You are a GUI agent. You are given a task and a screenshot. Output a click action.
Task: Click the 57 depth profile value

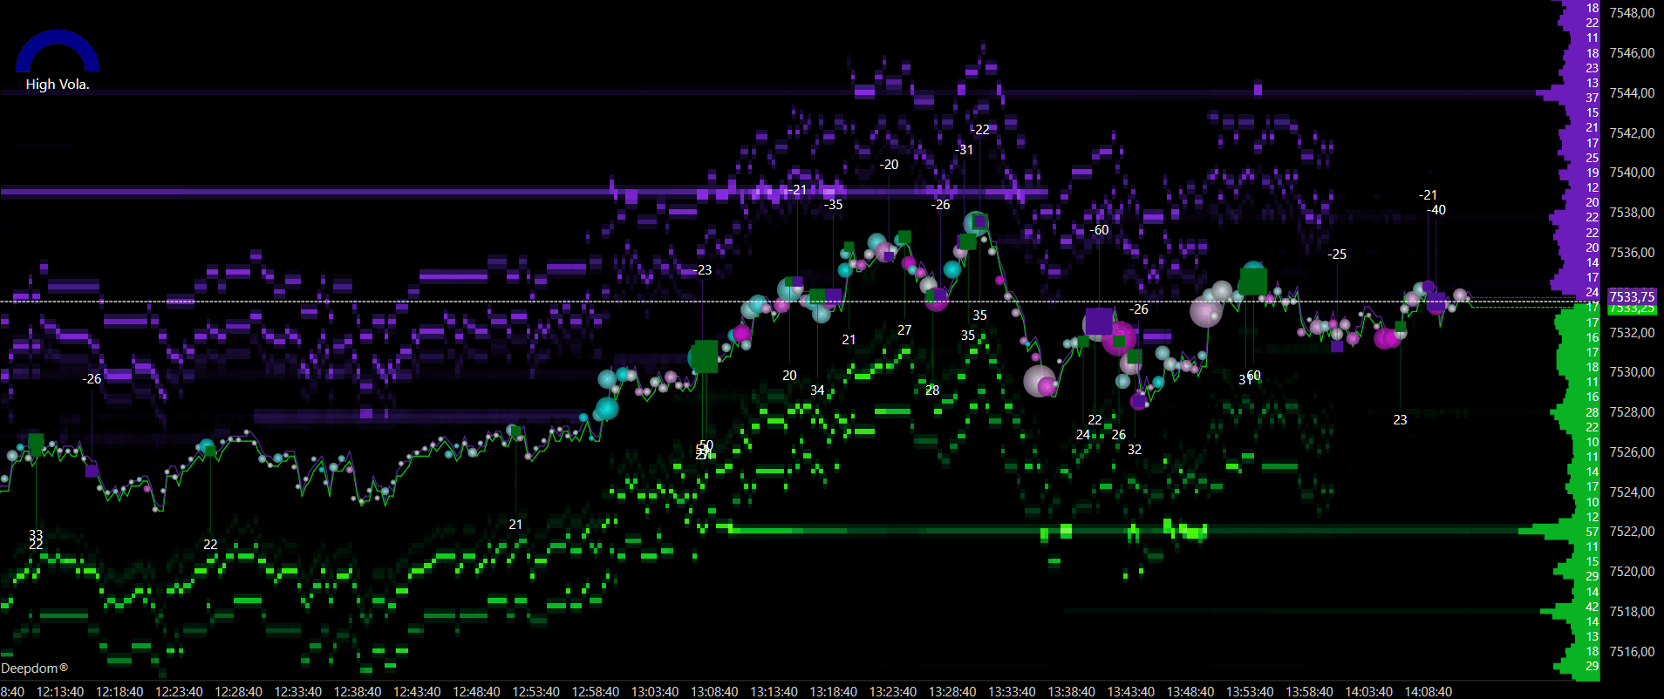click(1592, 532)
